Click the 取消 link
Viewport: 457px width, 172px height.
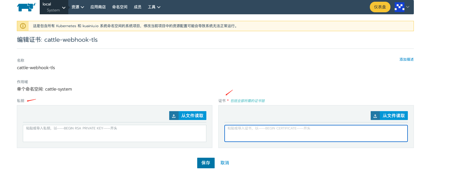pyautogui.click(x=225, y=163)
